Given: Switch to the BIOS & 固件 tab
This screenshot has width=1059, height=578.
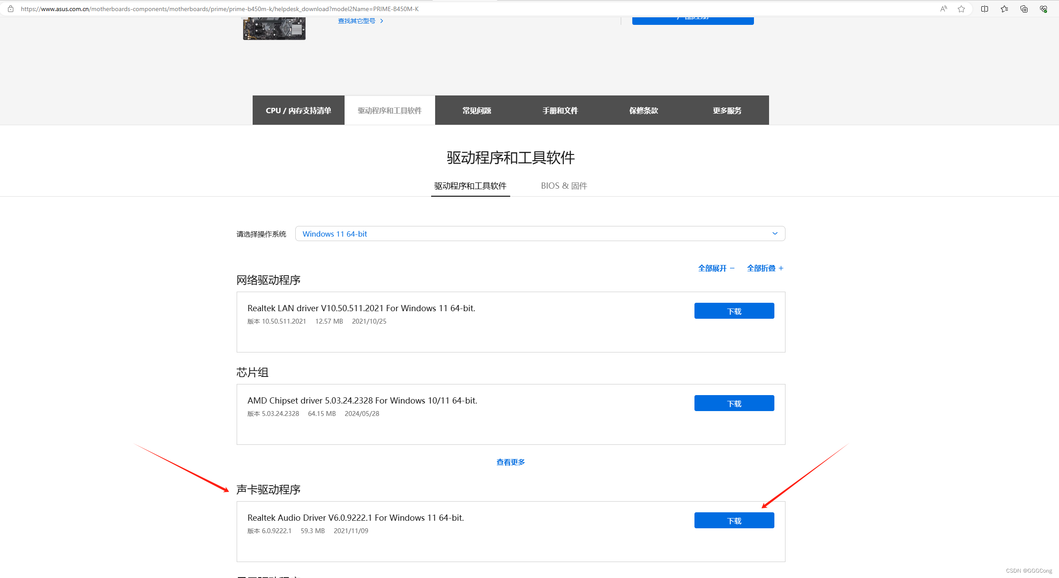Looking at the screenshot, I should tap(564, 186).
